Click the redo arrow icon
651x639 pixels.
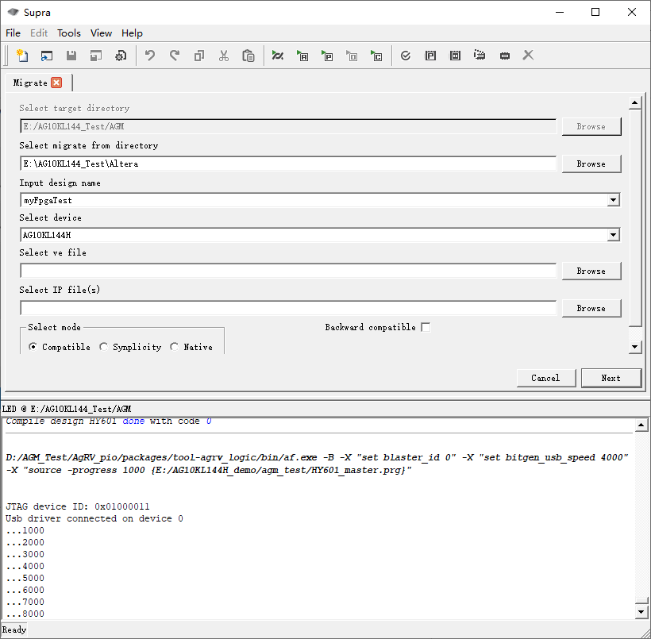point(175,56)
